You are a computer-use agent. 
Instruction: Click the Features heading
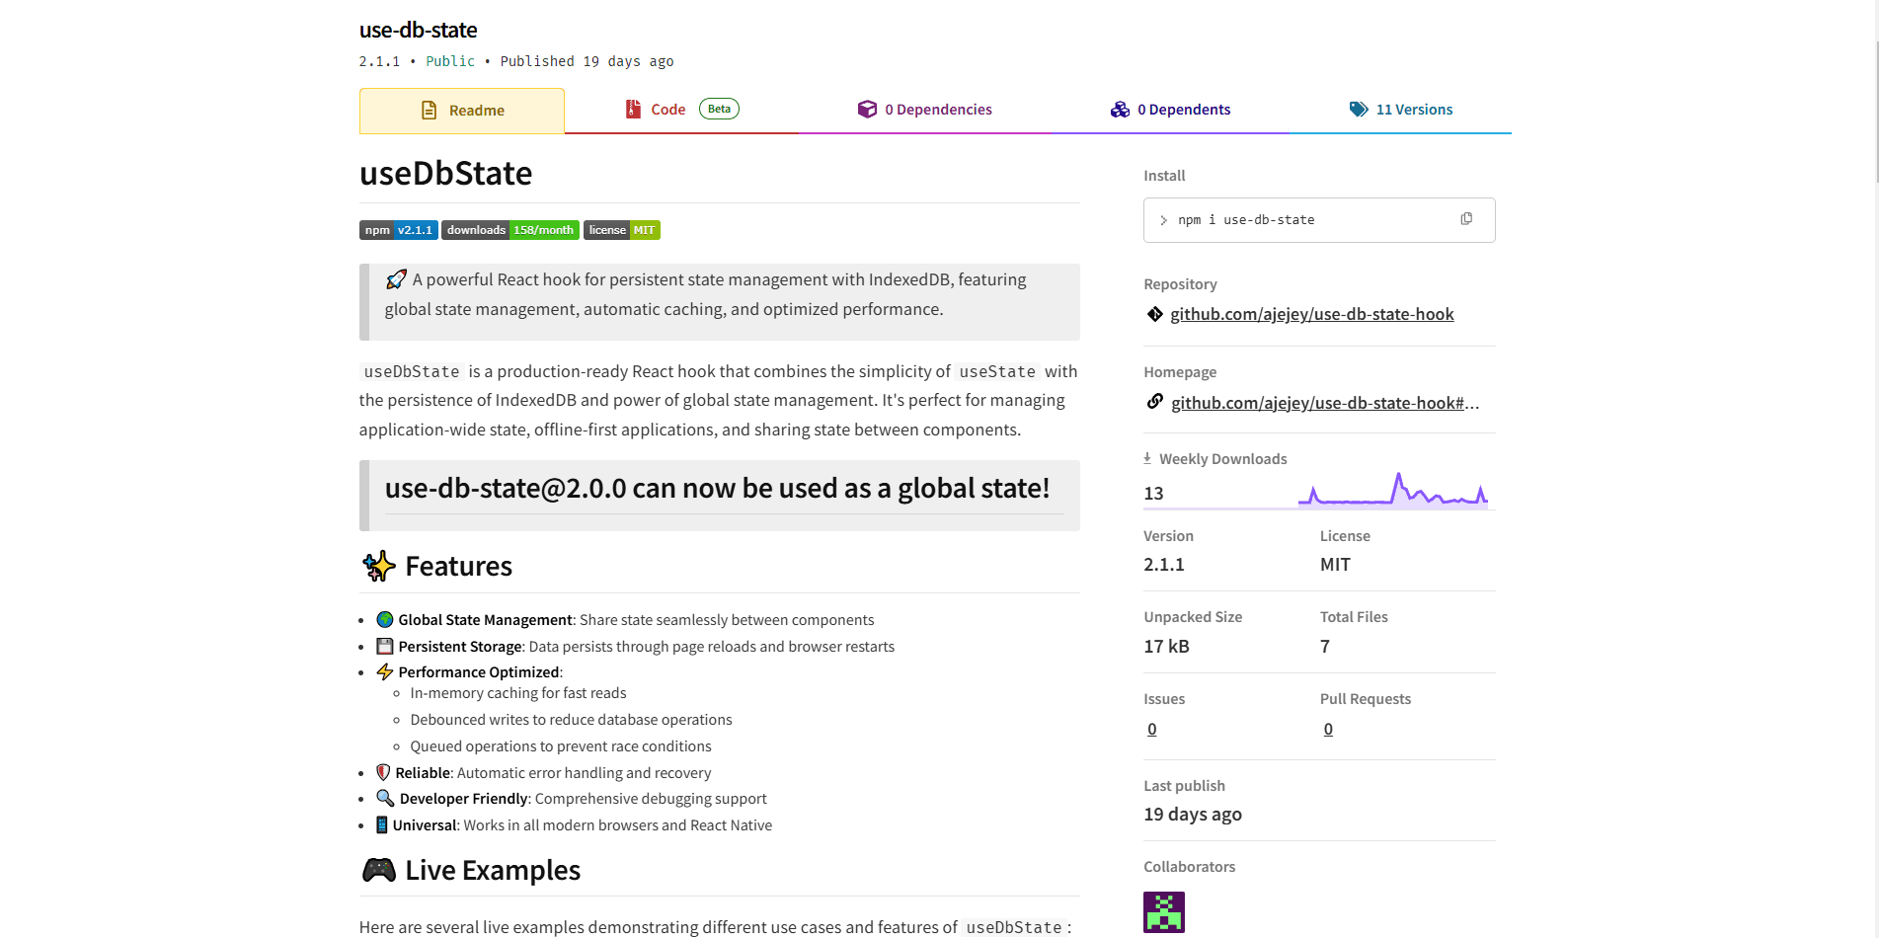(x=458, y=566)
